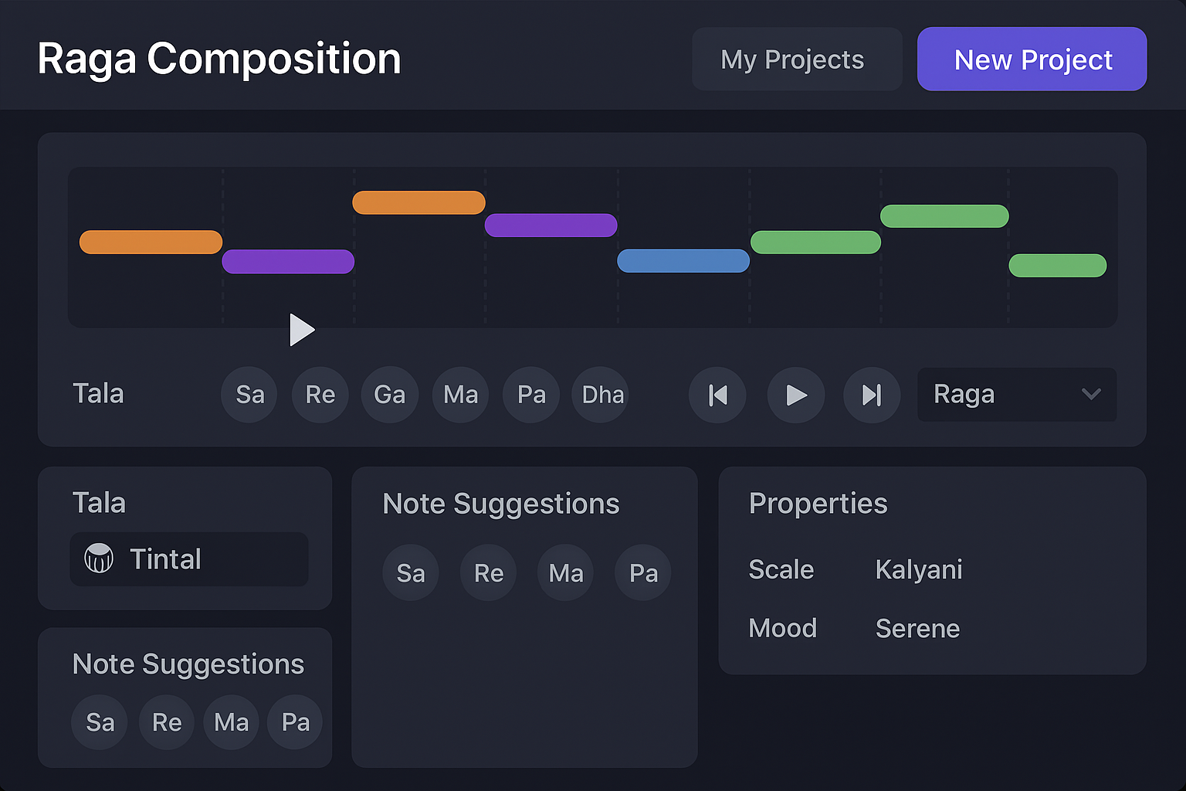Insert the Sa note from the note row
This screenshot has height=791, width=1186.
(x=249, y=395)
